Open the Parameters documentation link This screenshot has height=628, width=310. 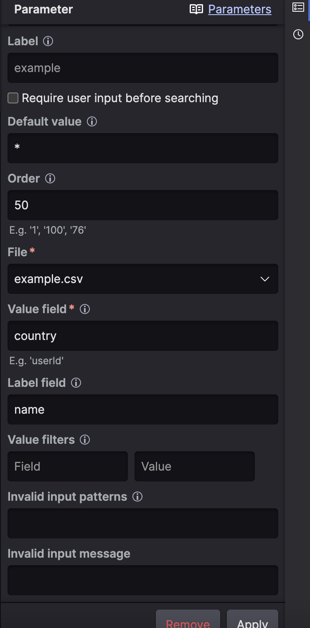(x=240, y=9)
